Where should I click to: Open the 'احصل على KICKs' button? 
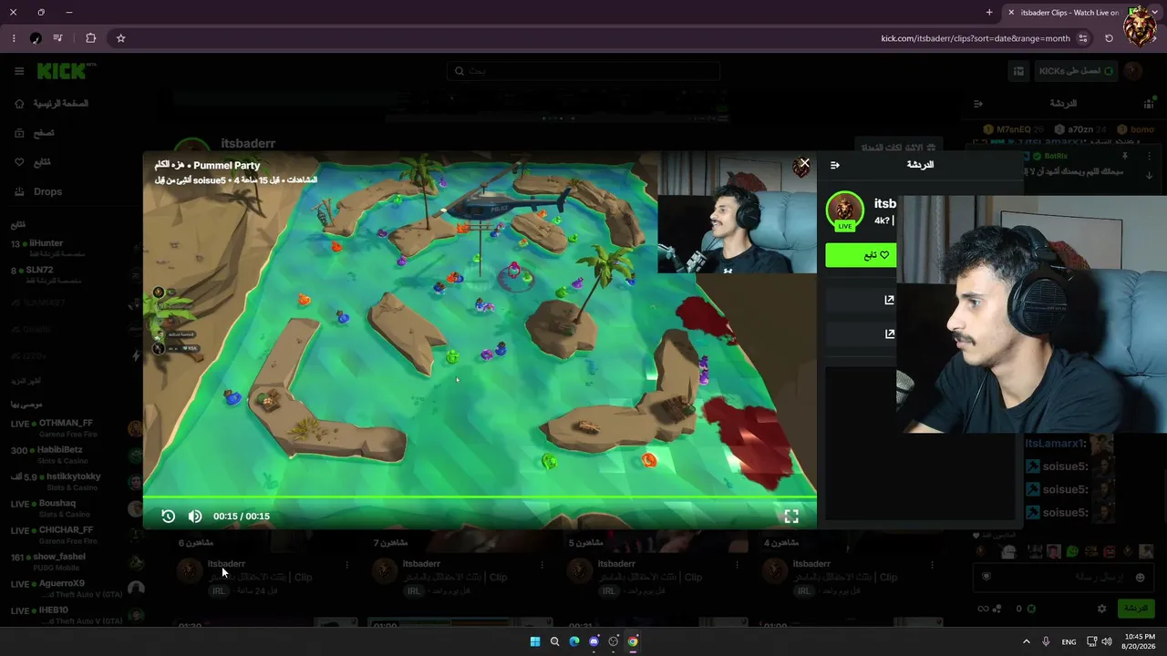(x=1076, y=71)
